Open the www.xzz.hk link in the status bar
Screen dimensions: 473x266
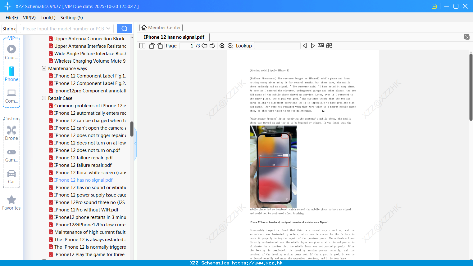click(257, 263)
